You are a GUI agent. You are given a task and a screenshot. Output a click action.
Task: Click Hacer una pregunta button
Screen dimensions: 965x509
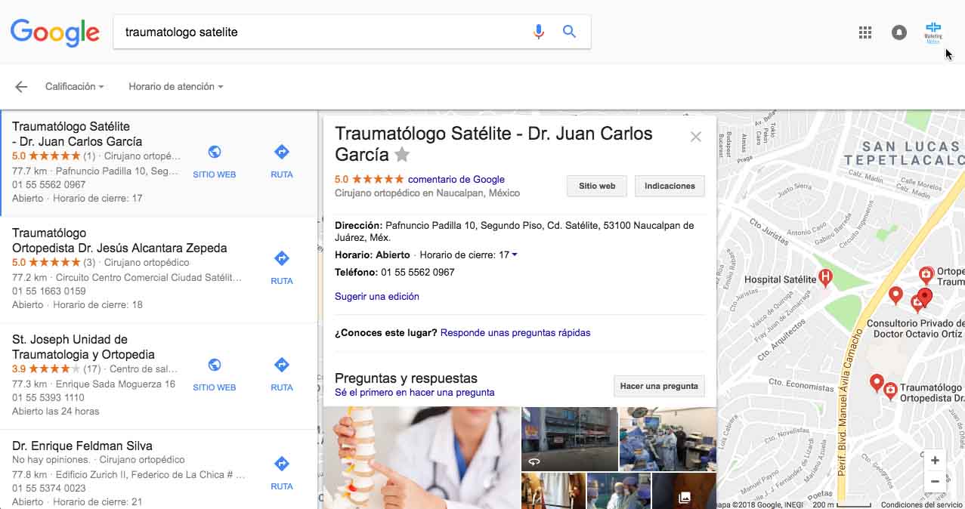pyautogui.click(x=659, y=386)
